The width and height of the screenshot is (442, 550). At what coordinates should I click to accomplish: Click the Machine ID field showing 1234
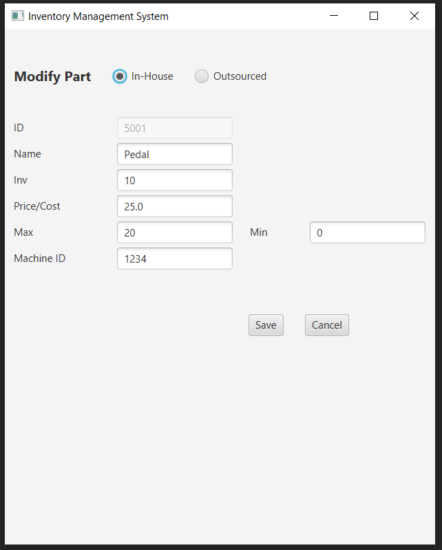(x=174, y=258)
